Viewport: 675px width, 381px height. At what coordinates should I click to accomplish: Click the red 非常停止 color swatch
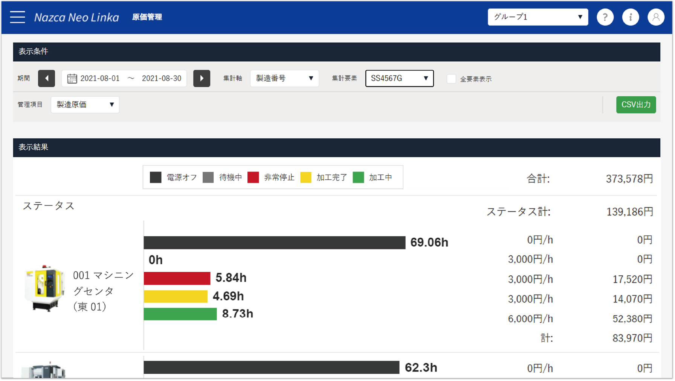(253, 177)
